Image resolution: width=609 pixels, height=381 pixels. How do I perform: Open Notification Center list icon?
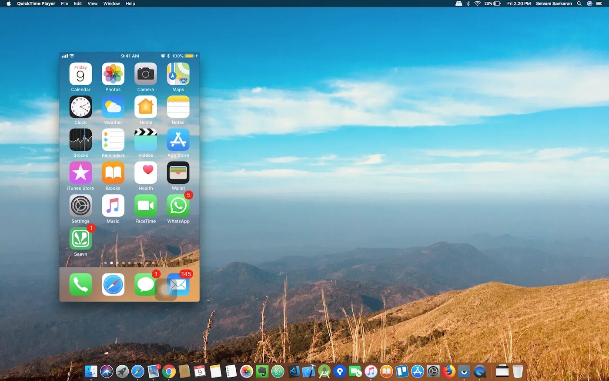coord(599,3)
